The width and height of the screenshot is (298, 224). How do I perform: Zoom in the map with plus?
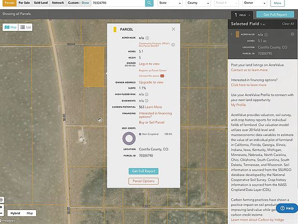[2, 207]
